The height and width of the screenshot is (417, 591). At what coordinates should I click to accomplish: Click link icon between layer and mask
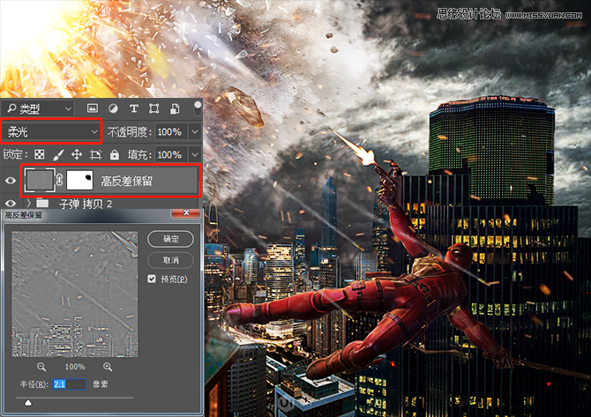60,181
